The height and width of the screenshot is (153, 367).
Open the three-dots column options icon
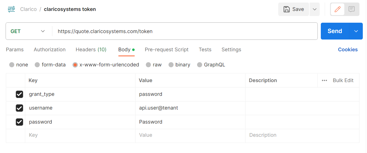click(x=324, y=80)
